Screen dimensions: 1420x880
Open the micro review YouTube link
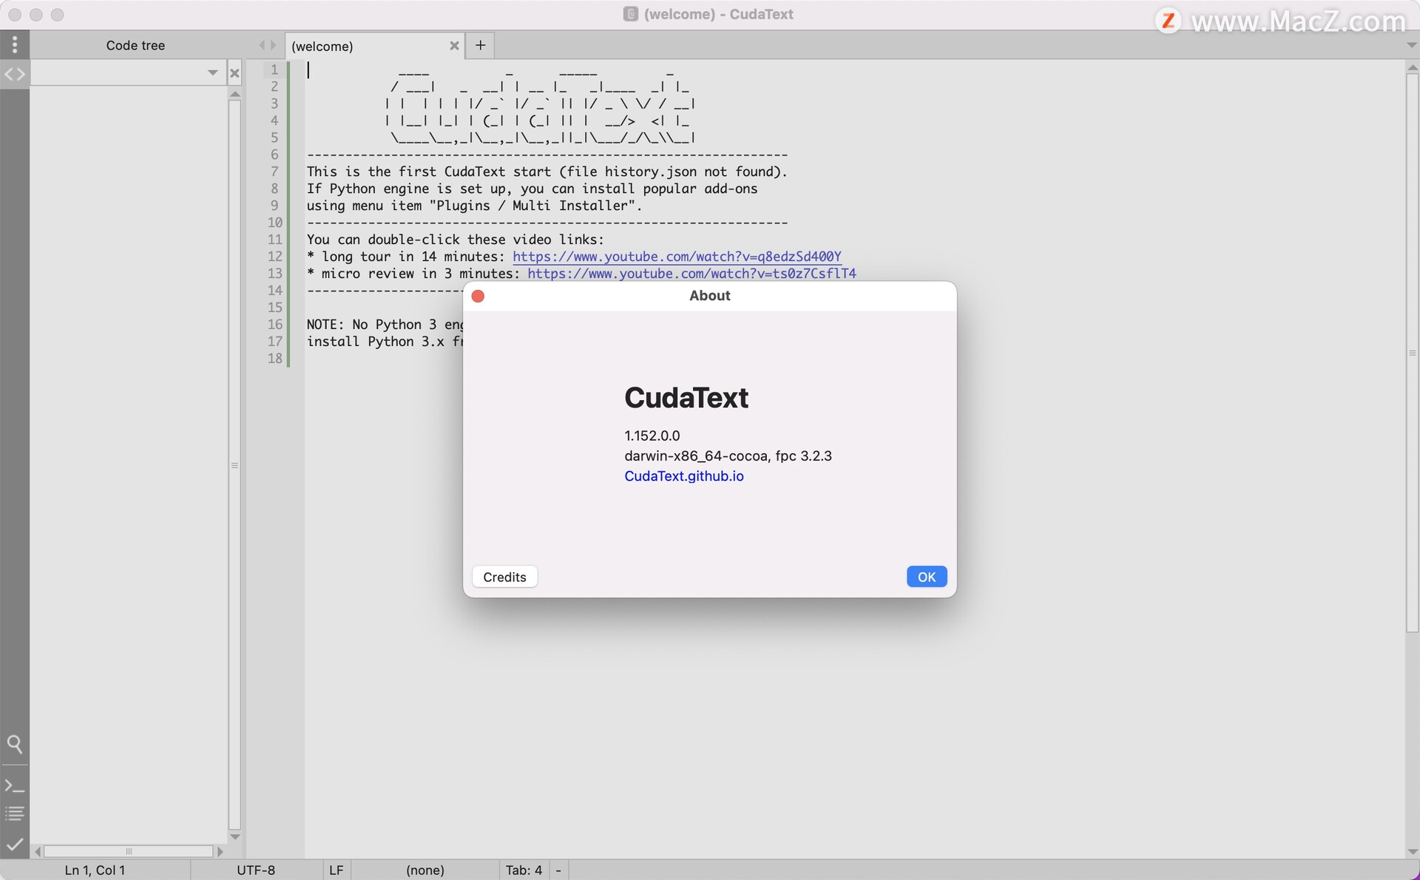pos(692,274)
